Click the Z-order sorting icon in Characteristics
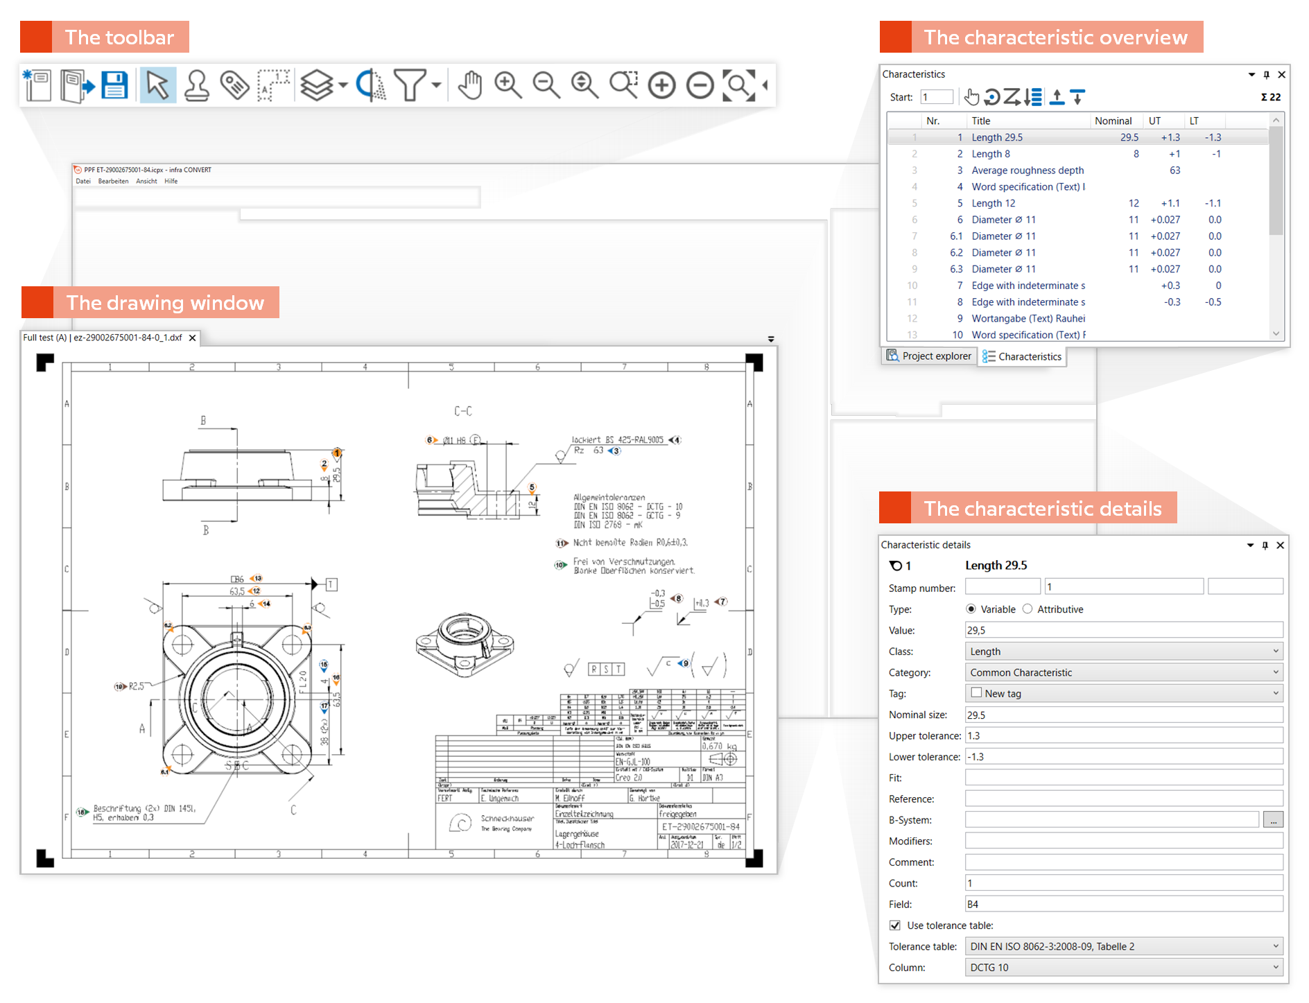 [1012, 97]
